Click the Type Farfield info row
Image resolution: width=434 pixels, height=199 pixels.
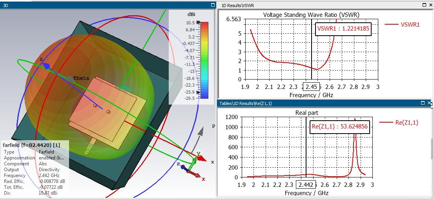(29, 152)
